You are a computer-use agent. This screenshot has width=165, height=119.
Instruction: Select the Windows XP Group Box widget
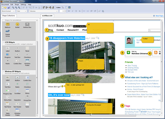(x=27, y=98)
